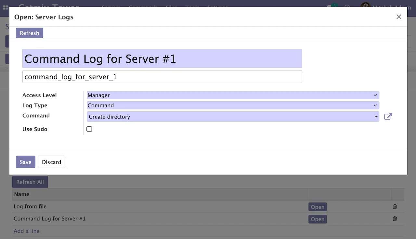This screenshot has height=239, width=416.
Task: Expand the Command selection dropdown
Action: point(376,117)
